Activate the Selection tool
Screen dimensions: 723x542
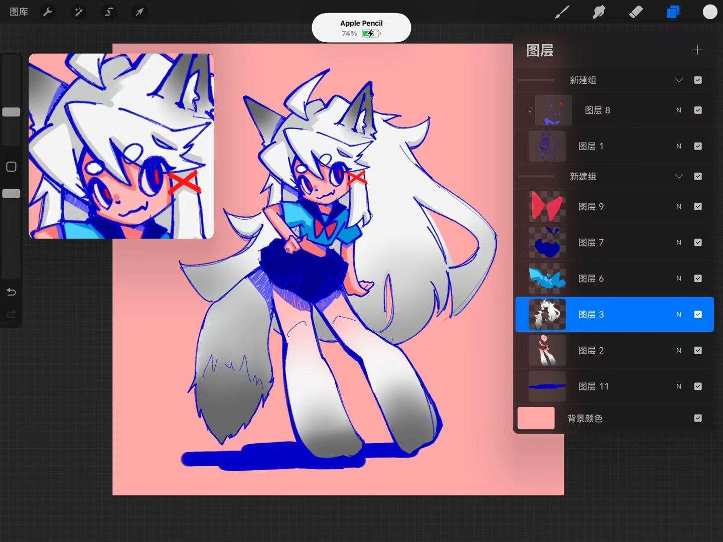109,12
